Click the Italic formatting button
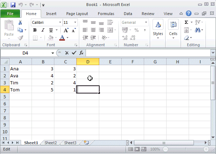This screenshot has width=216, height=154. pyautogui.click(x=43, y=30)
